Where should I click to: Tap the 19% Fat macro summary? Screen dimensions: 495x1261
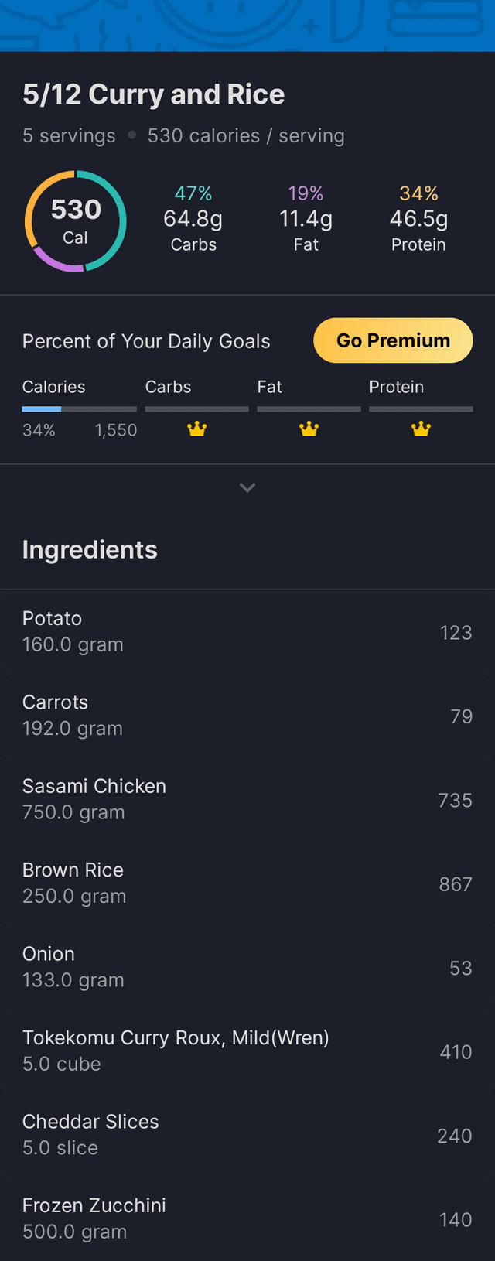pos(306,219)
